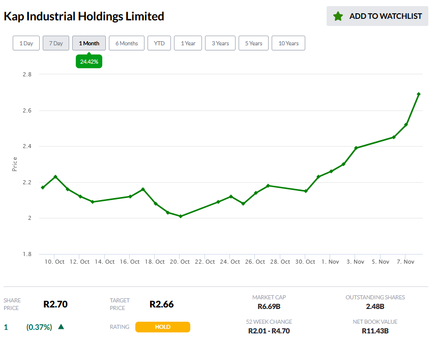Click the Price axis title

pyautogui.click(x=14, y=164)
